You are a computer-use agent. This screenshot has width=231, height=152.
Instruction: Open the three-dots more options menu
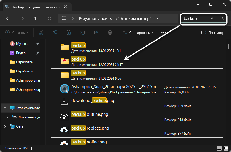click(164, 33)
